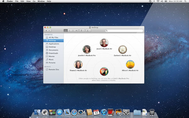Select Remote Disc under Devices

tap(53, 70)
